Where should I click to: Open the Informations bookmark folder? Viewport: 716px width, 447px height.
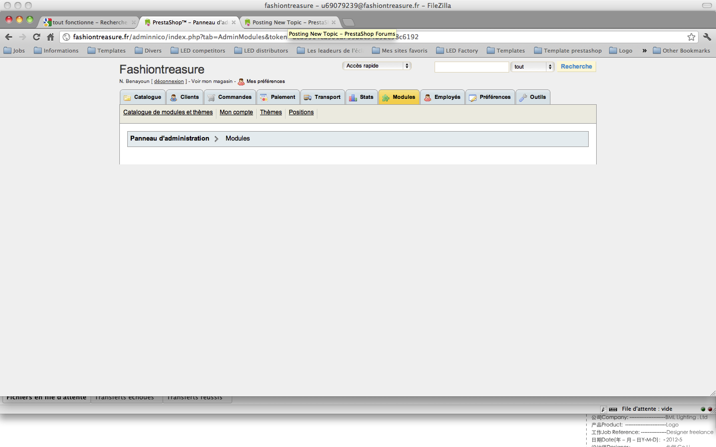56,51
